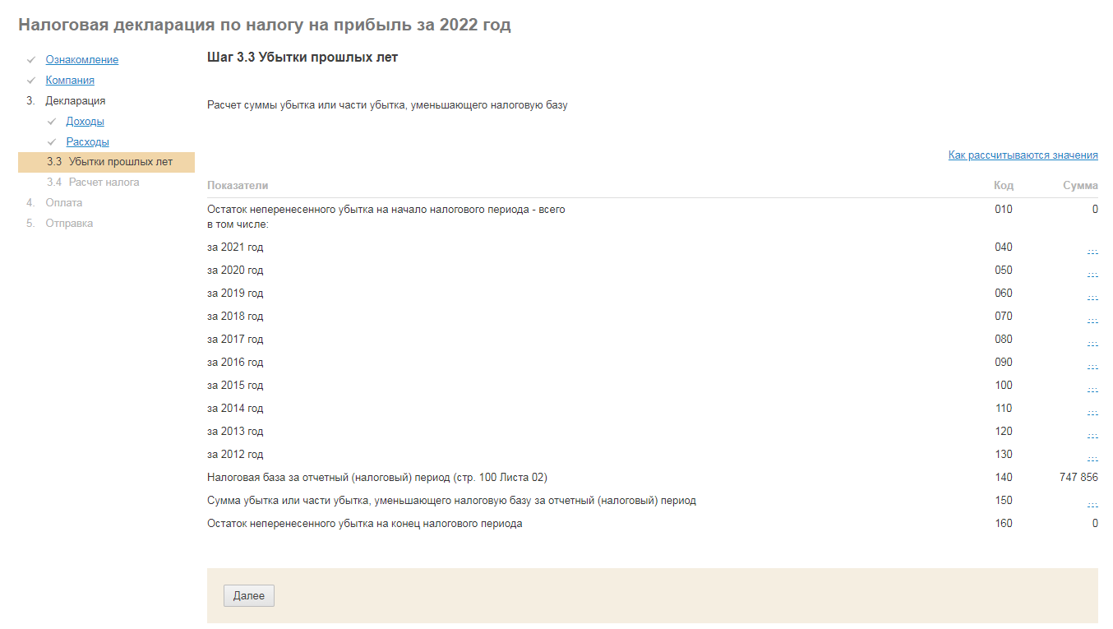Go to the Компания step
This screenshot has width=1113, height=629.
[70, 81]
